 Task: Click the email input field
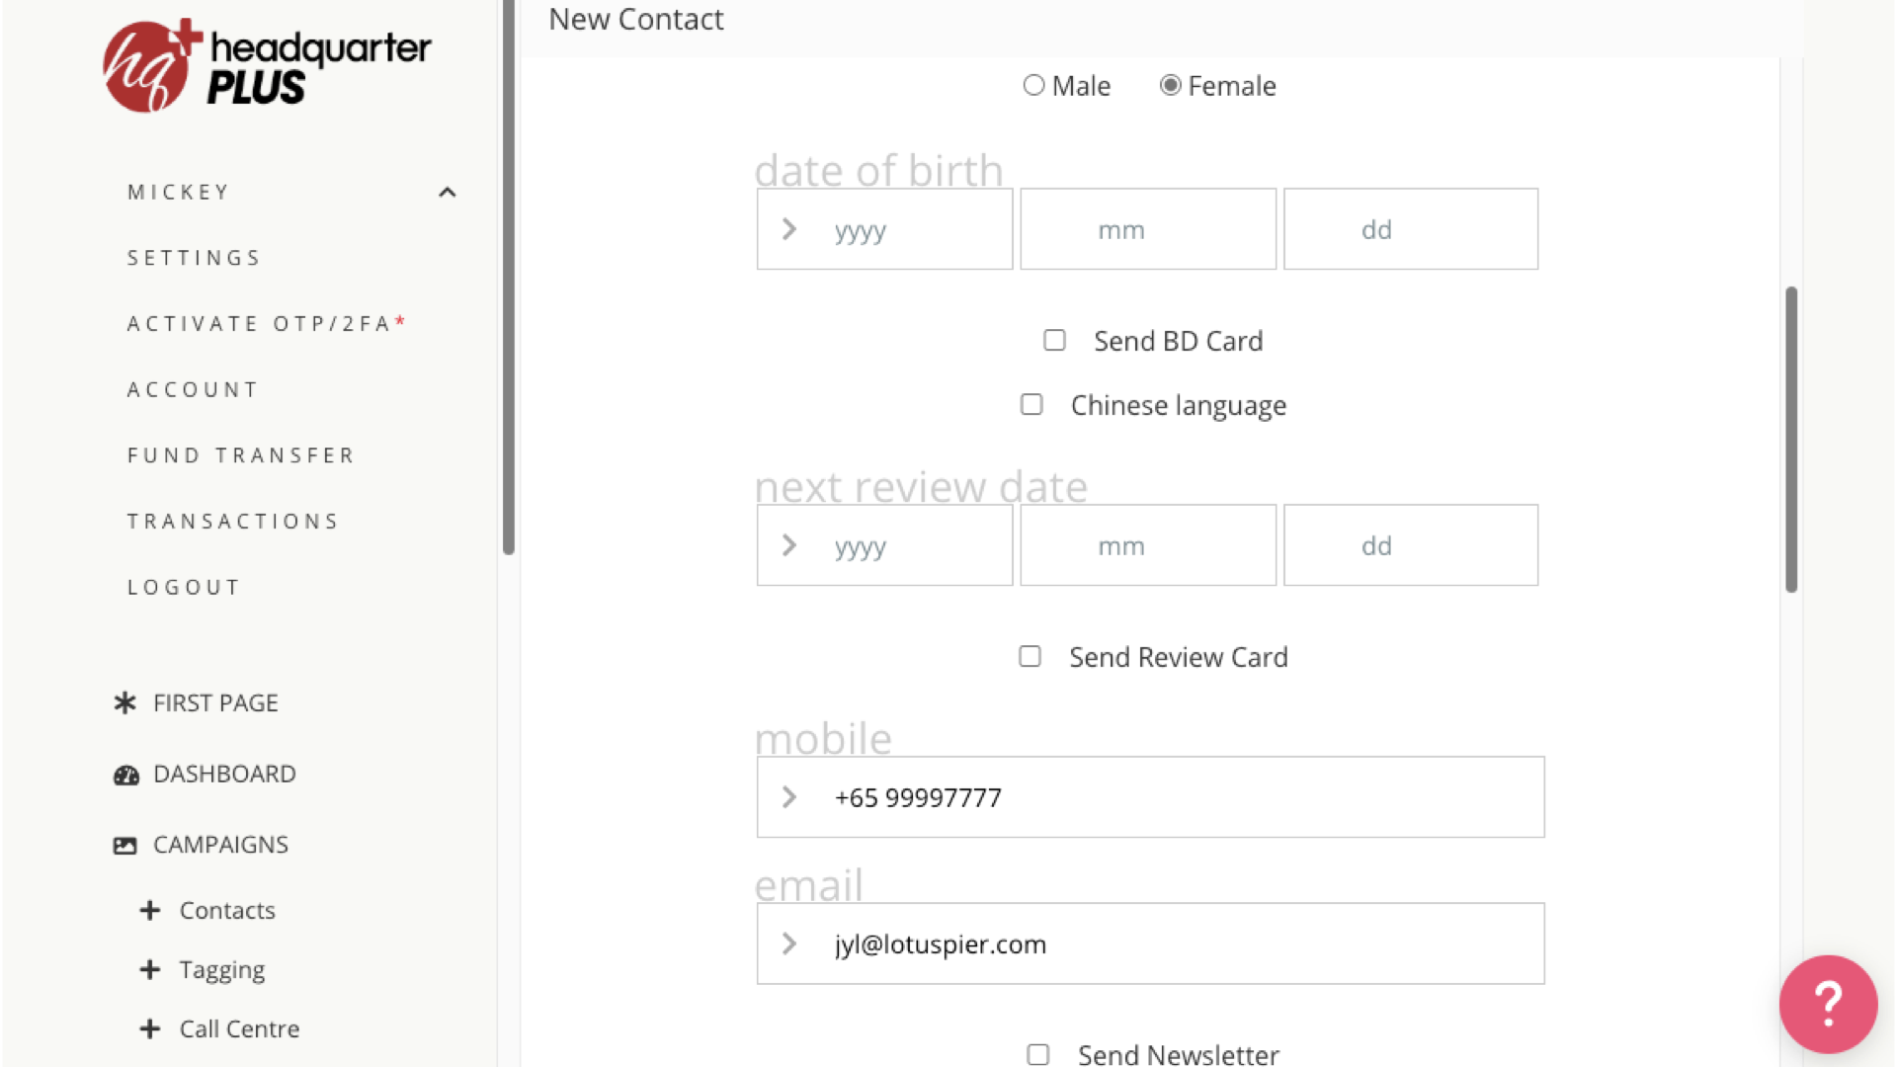[x=1176, y=944]
